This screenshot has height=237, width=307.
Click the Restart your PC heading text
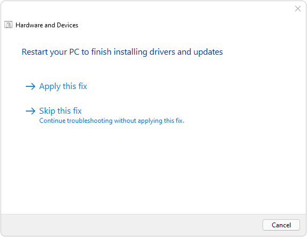(x=122, y=52)
